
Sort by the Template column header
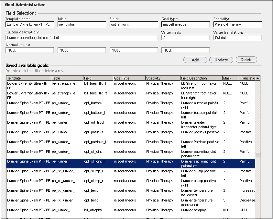point(29,78)
